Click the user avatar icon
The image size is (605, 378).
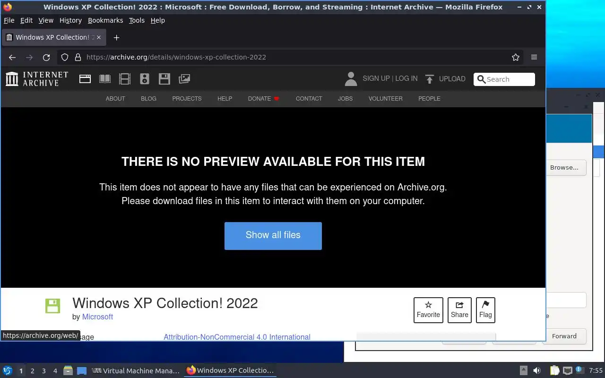click(351, 79)
